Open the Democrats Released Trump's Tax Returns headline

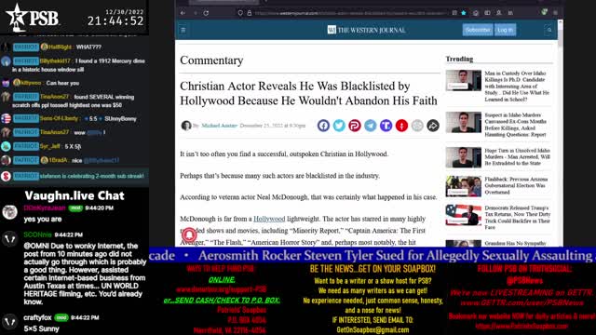[x=518, y=218]
